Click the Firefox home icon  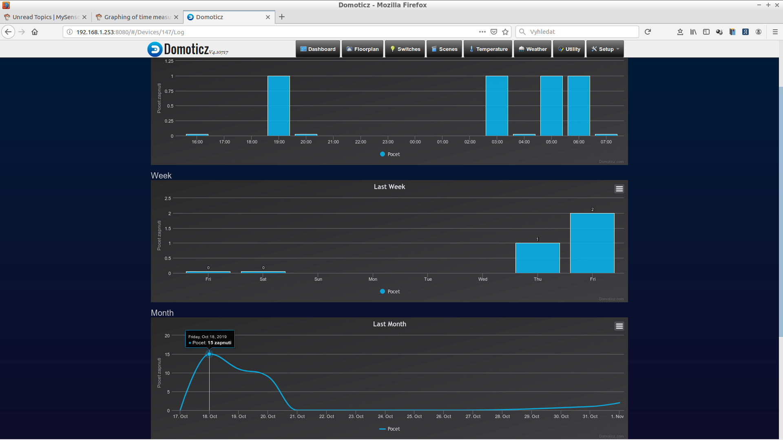35,32
